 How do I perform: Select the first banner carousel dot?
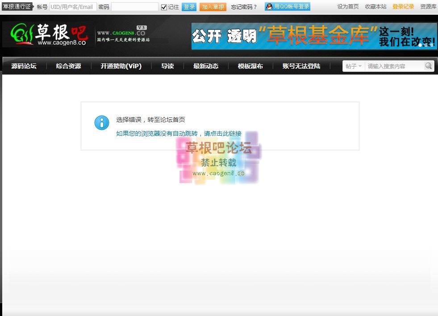click(421, 45)
